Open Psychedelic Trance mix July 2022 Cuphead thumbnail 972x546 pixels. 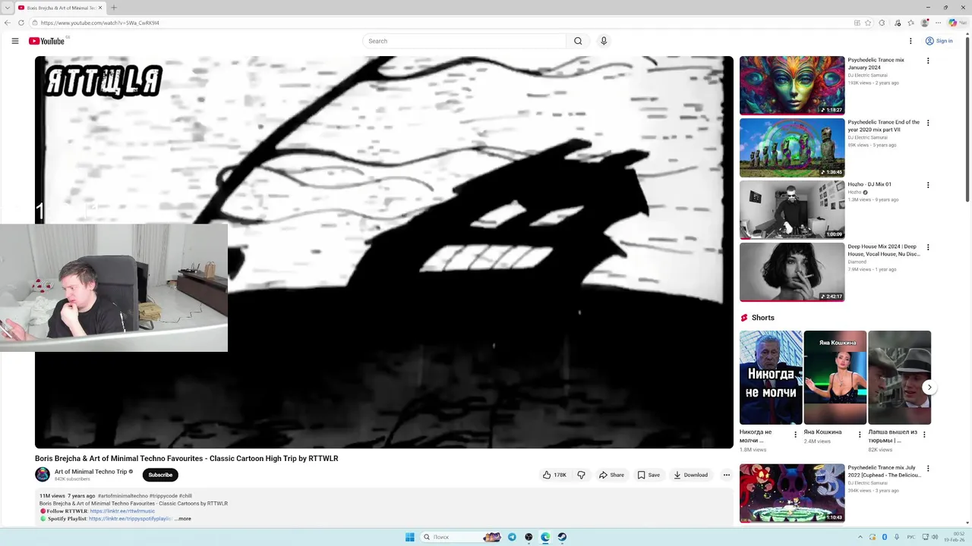[x=792, y=493]
